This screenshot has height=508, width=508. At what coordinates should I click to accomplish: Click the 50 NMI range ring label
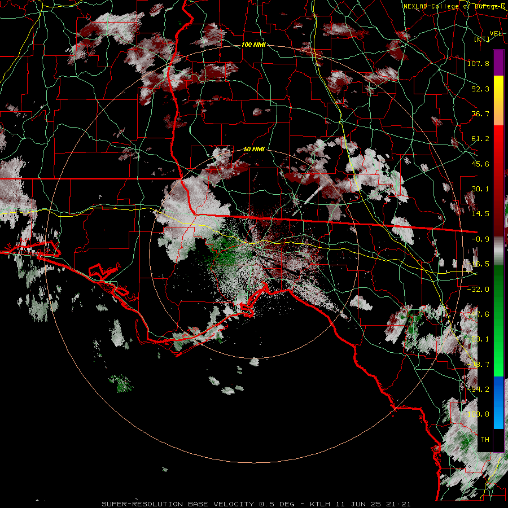254,150
